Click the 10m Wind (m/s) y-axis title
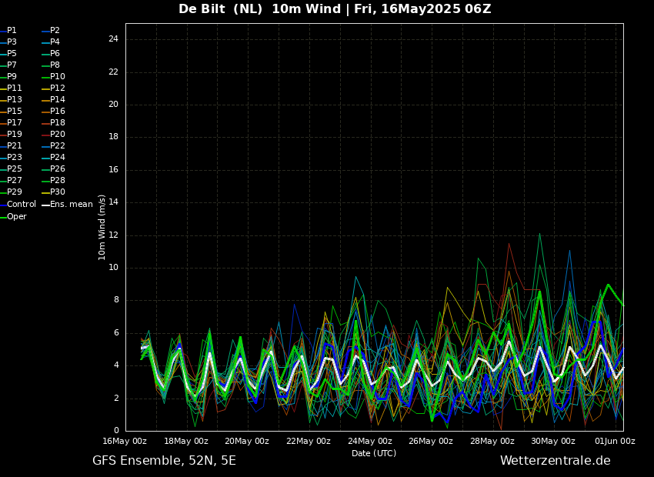Screen dimensions: 654x477 [x=102, y=227]
